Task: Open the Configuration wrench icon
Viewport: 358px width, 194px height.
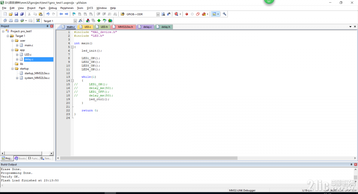Action: (x=224, y=14)
